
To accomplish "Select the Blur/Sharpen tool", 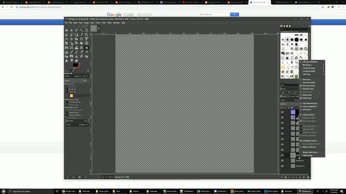I will point(66,60).
